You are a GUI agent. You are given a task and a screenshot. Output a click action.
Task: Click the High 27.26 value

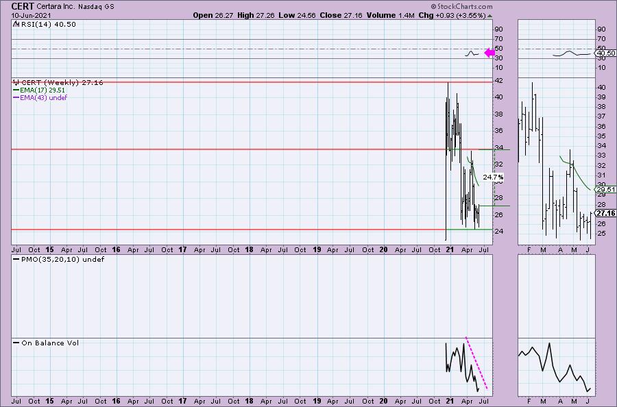256,15
